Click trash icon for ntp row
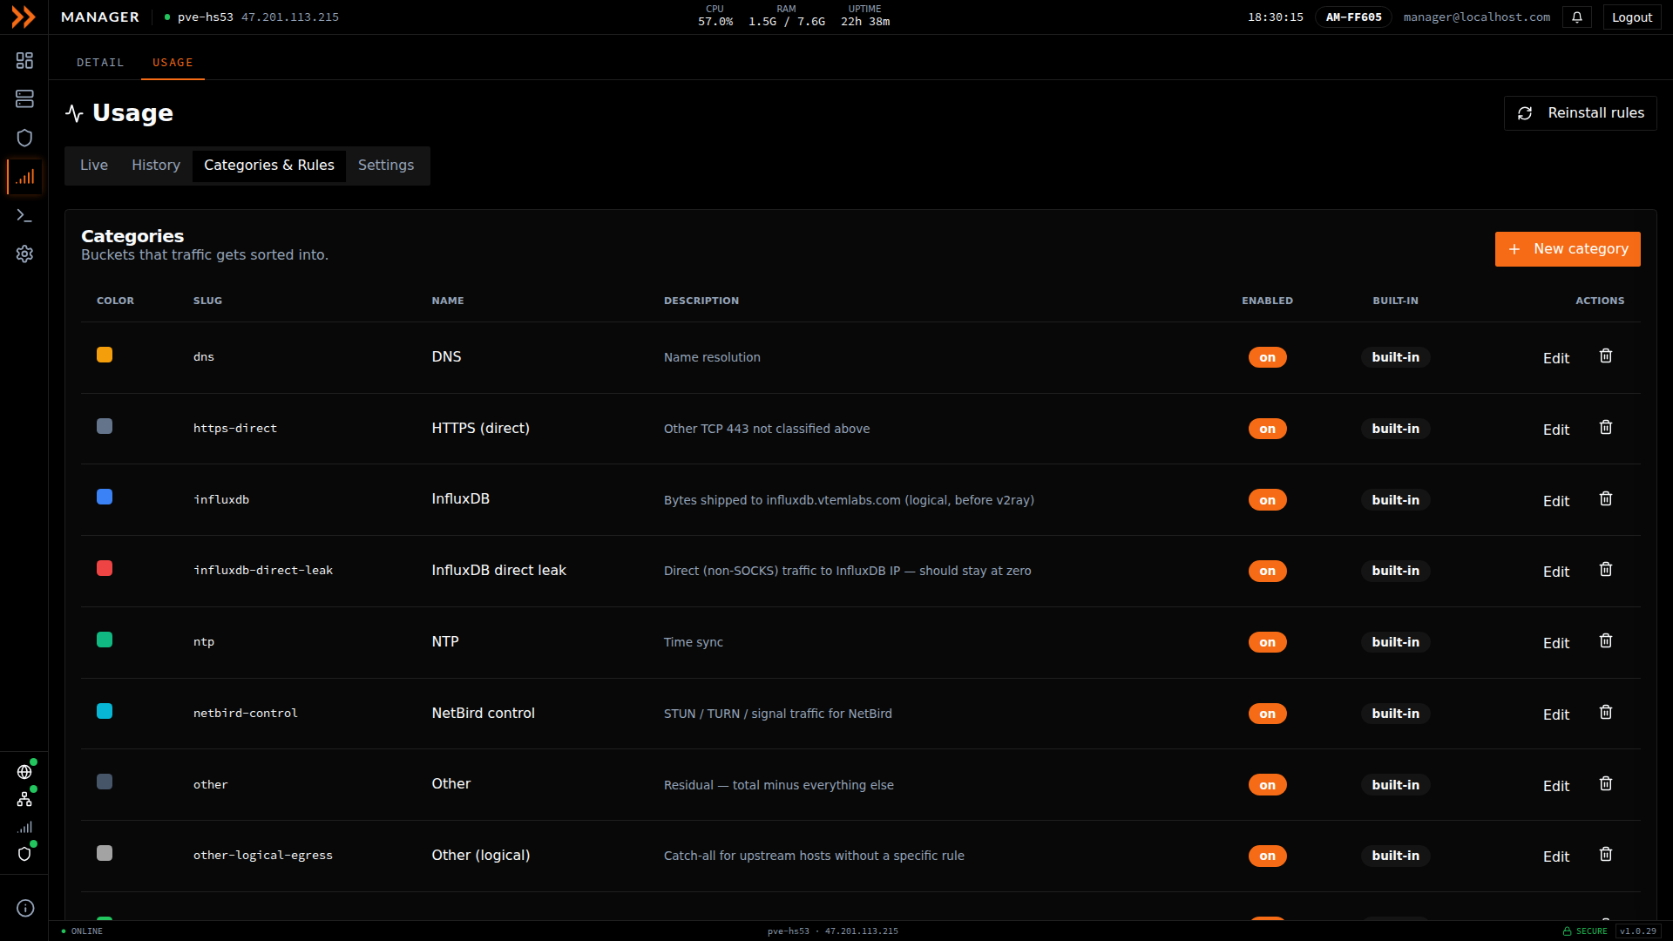The width and height of the screenshot is (1673, 941). click(x=1606, y=640)
